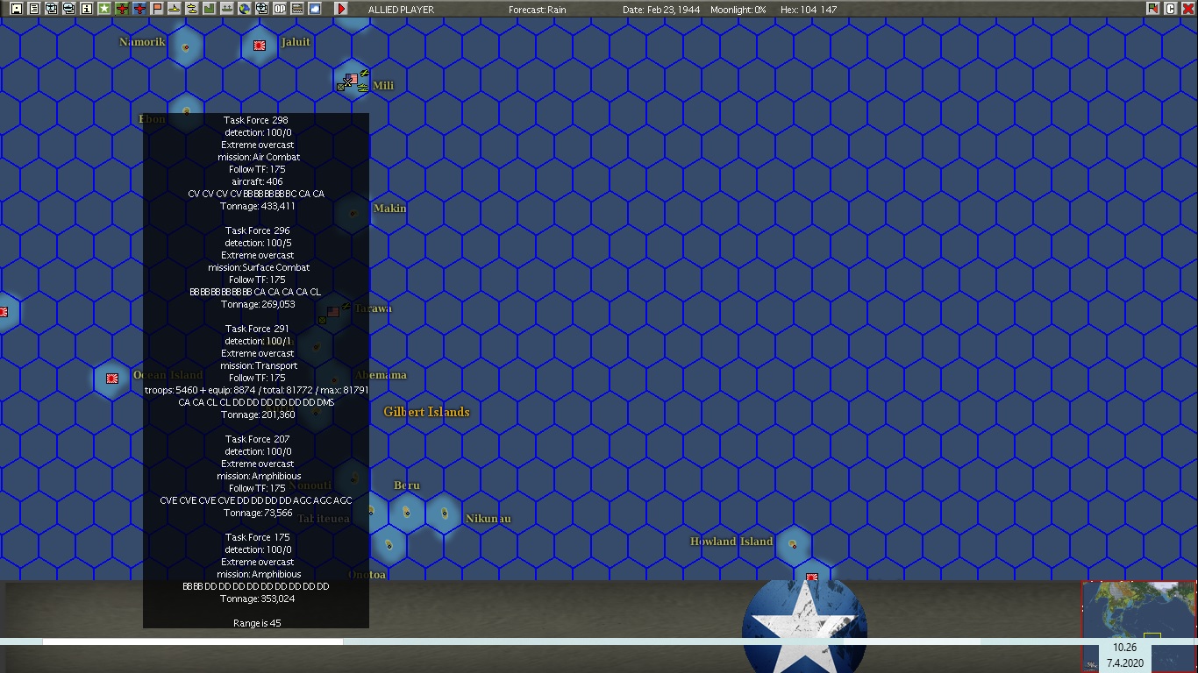Click the 'Task Force 175' heading

256,537
